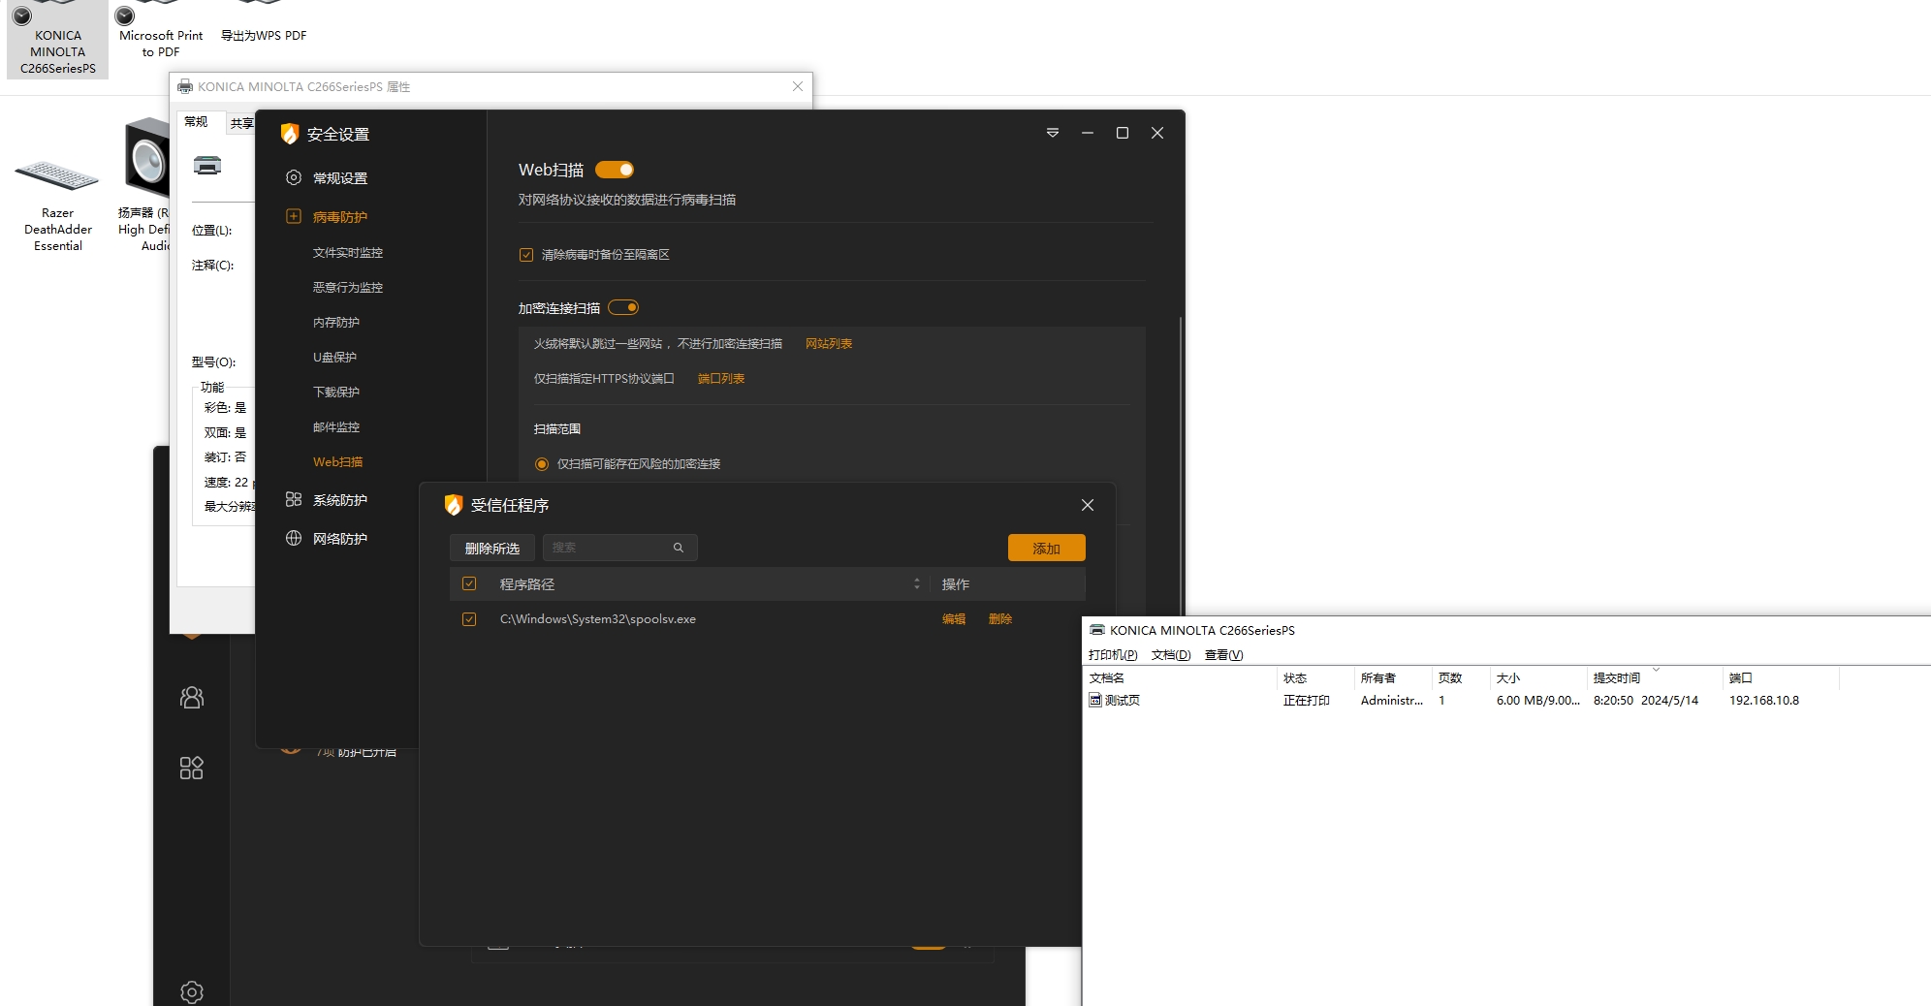Click the 大小 column header
The image size is (1931, 1006).
point(1538,678)
